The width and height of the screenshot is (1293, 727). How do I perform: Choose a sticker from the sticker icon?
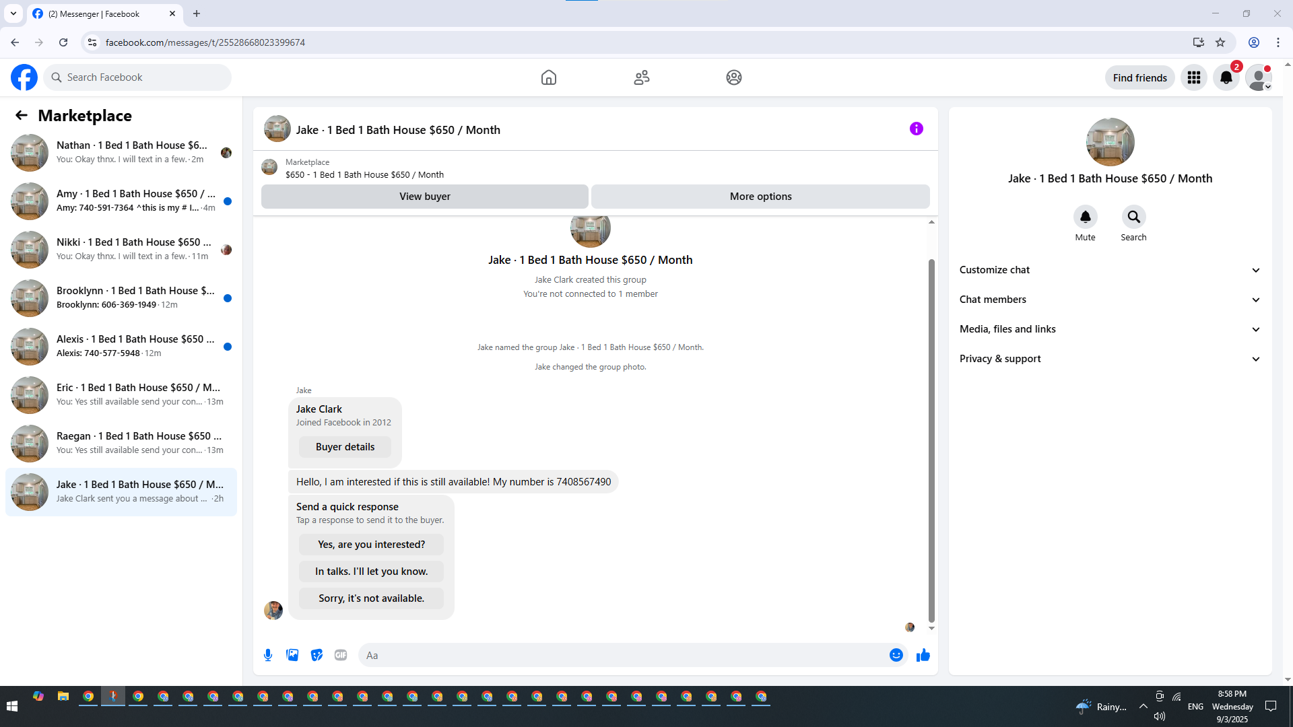(317, 655)
